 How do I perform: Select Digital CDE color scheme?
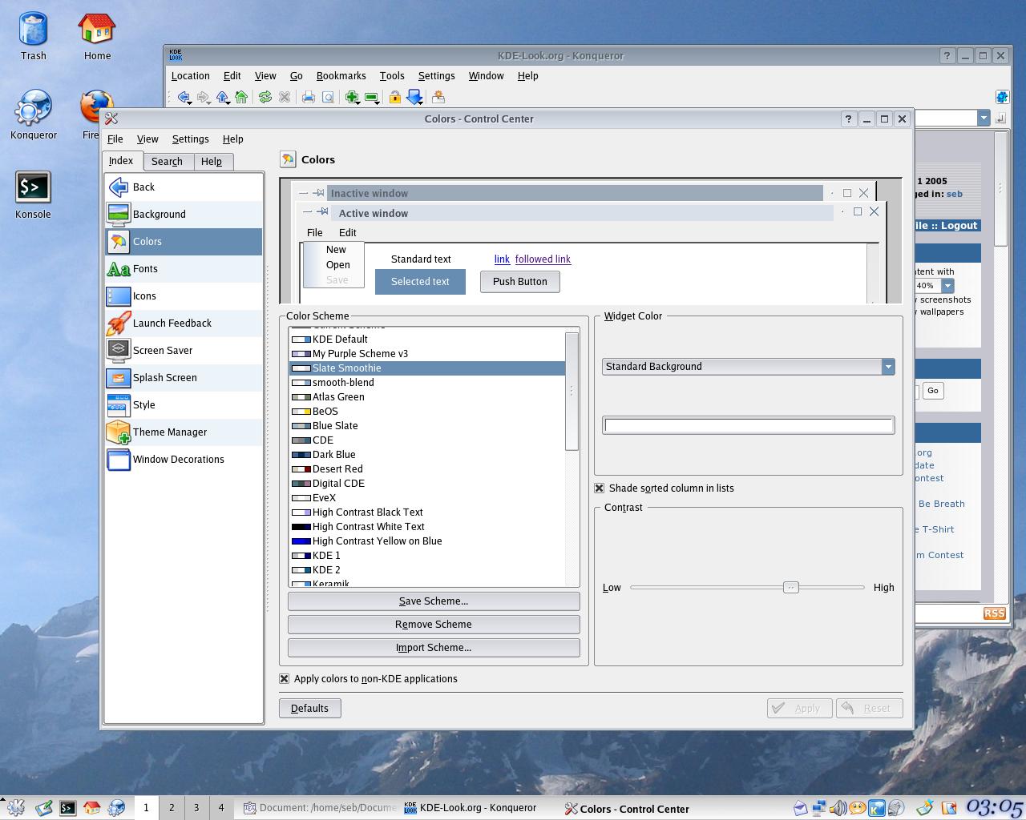click(x=426, y=484)
